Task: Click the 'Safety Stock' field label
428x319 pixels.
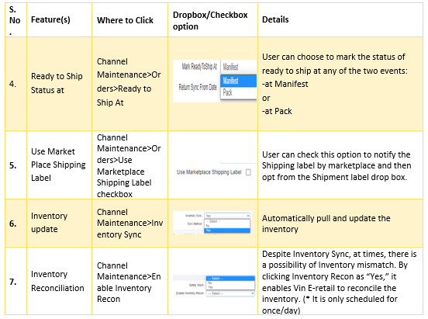Action: (x=196, y=285)
